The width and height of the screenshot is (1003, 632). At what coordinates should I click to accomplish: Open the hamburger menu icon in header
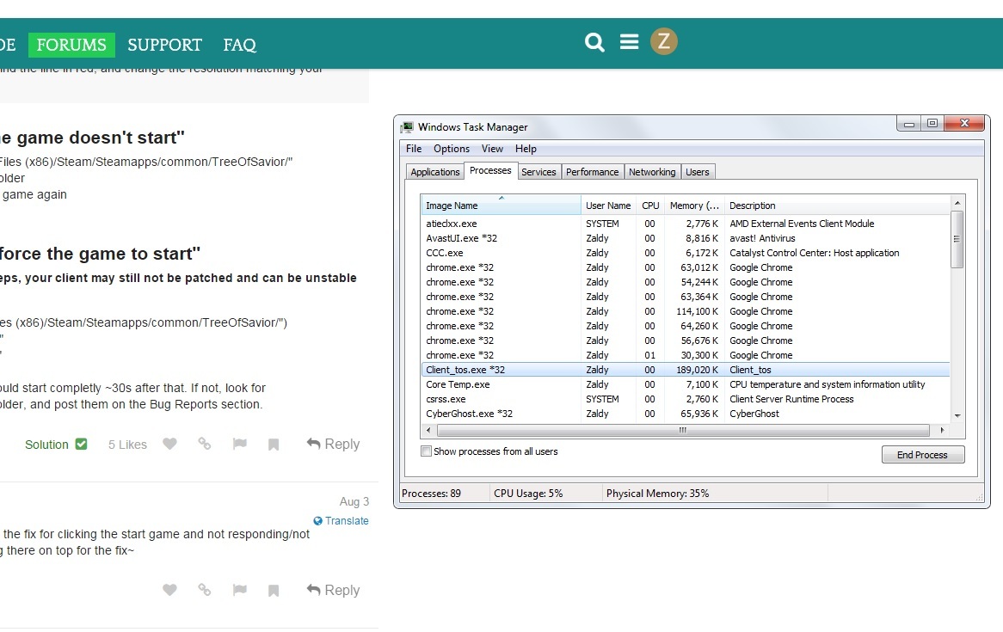click(x=630, y=42)
